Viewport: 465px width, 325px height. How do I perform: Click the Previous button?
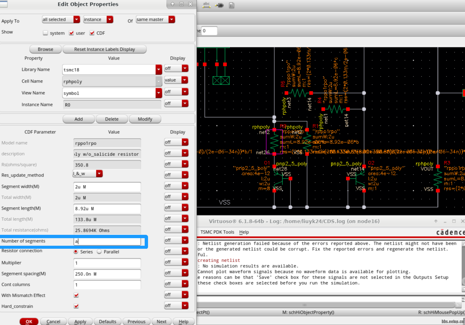[x=136, y=321]
